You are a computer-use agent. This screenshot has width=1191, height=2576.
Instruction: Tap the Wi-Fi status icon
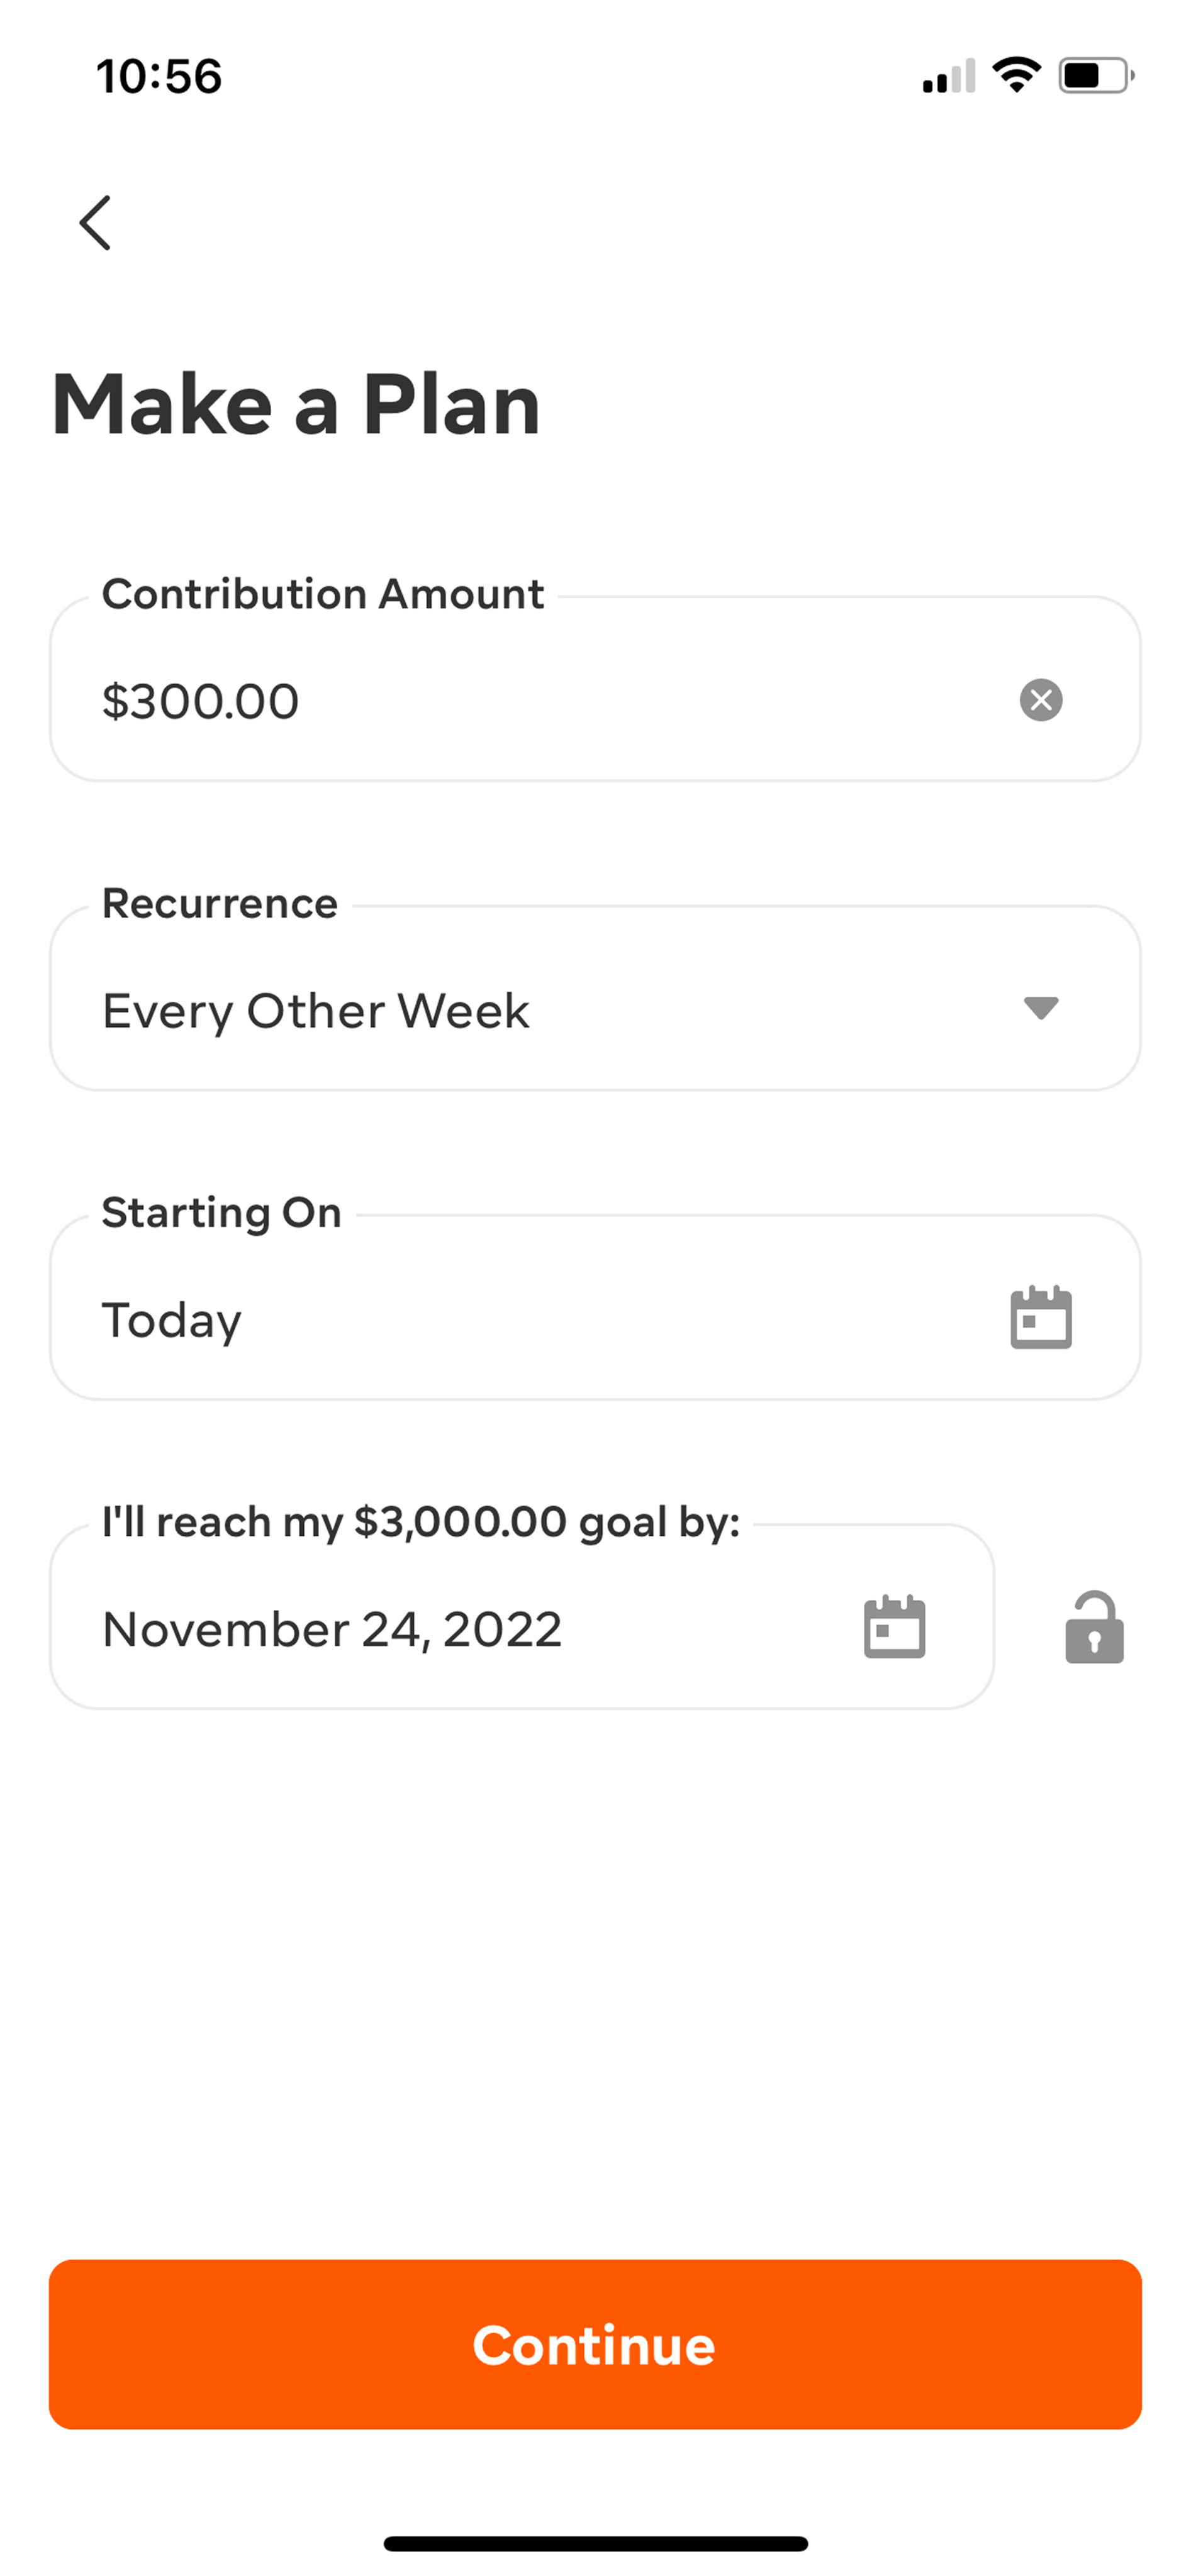[1016, 75]
